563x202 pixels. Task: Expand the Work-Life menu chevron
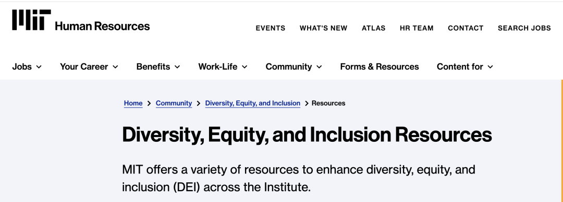244,67
